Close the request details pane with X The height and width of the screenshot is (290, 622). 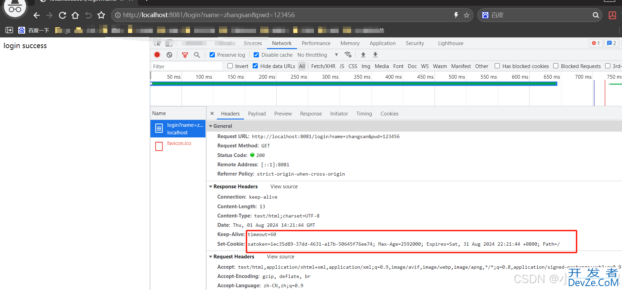click(212, 113)
